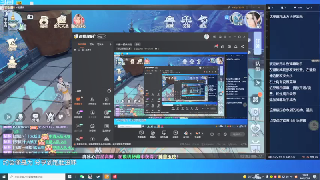Add a screen capture source on bottom toolbar

[141, 134]
